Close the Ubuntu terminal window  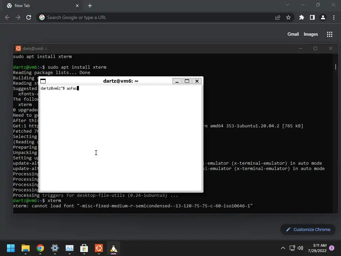pyautogui.click(x=331, y=48)
